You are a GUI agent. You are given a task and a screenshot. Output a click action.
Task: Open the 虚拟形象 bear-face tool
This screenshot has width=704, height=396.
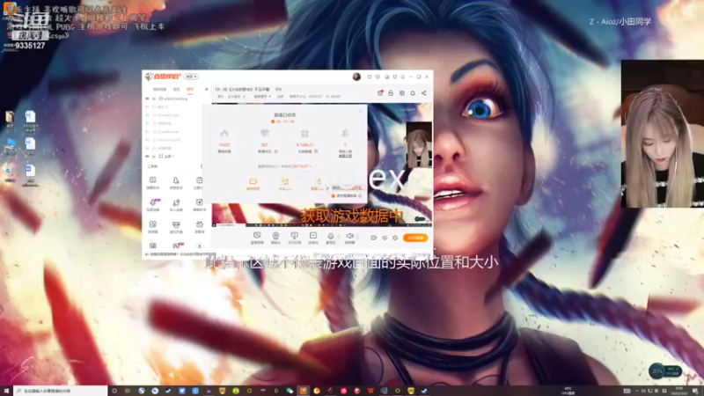click(x=176, y=227)
